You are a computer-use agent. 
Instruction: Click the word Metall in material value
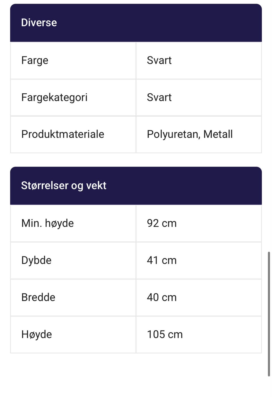218,134
